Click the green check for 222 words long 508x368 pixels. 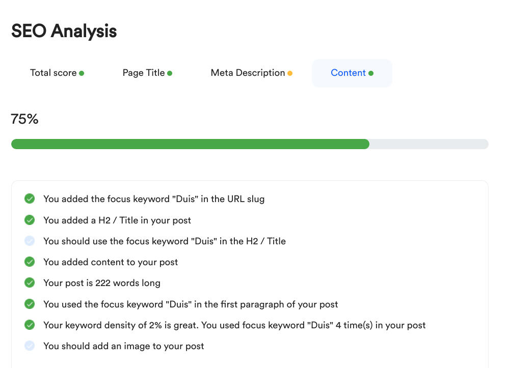coord(30,282)
